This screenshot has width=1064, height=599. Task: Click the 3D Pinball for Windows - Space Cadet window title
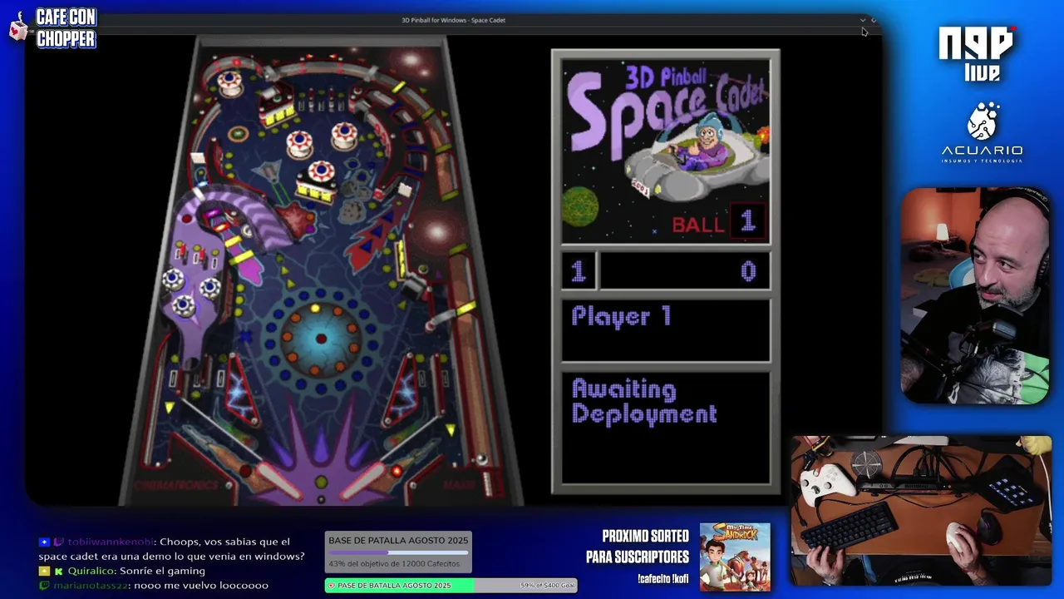tap(453, 20)
